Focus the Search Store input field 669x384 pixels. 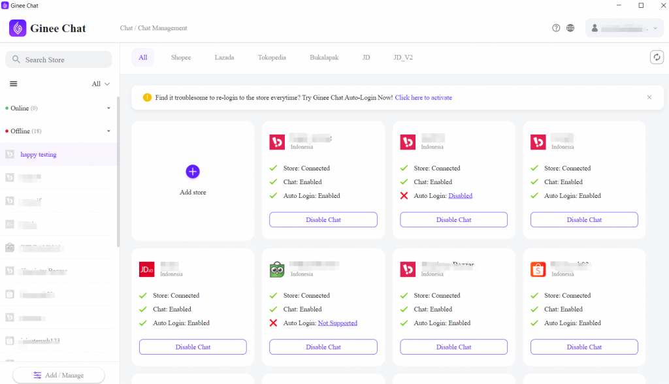tap(58, 59)
